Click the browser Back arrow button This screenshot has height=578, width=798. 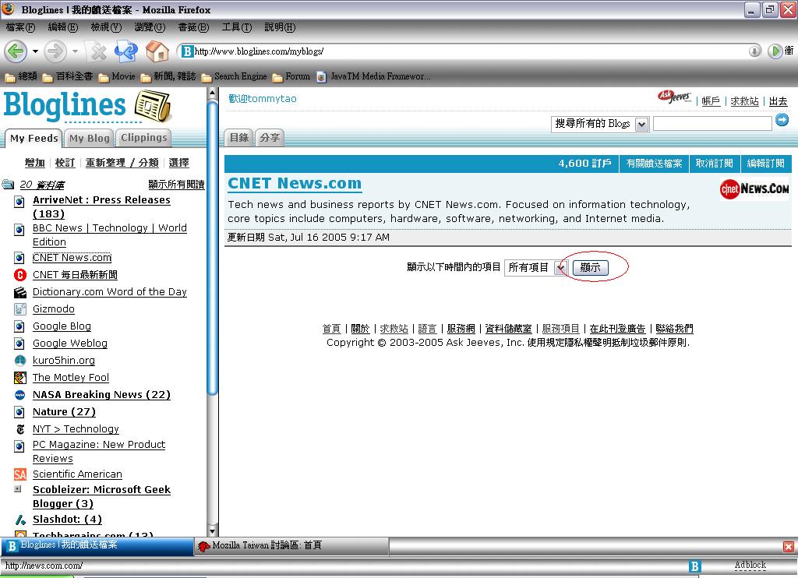pos(16,51)
